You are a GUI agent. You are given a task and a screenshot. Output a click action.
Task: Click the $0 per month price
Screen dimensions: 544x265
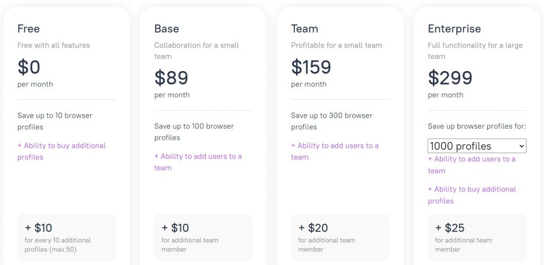29,67
